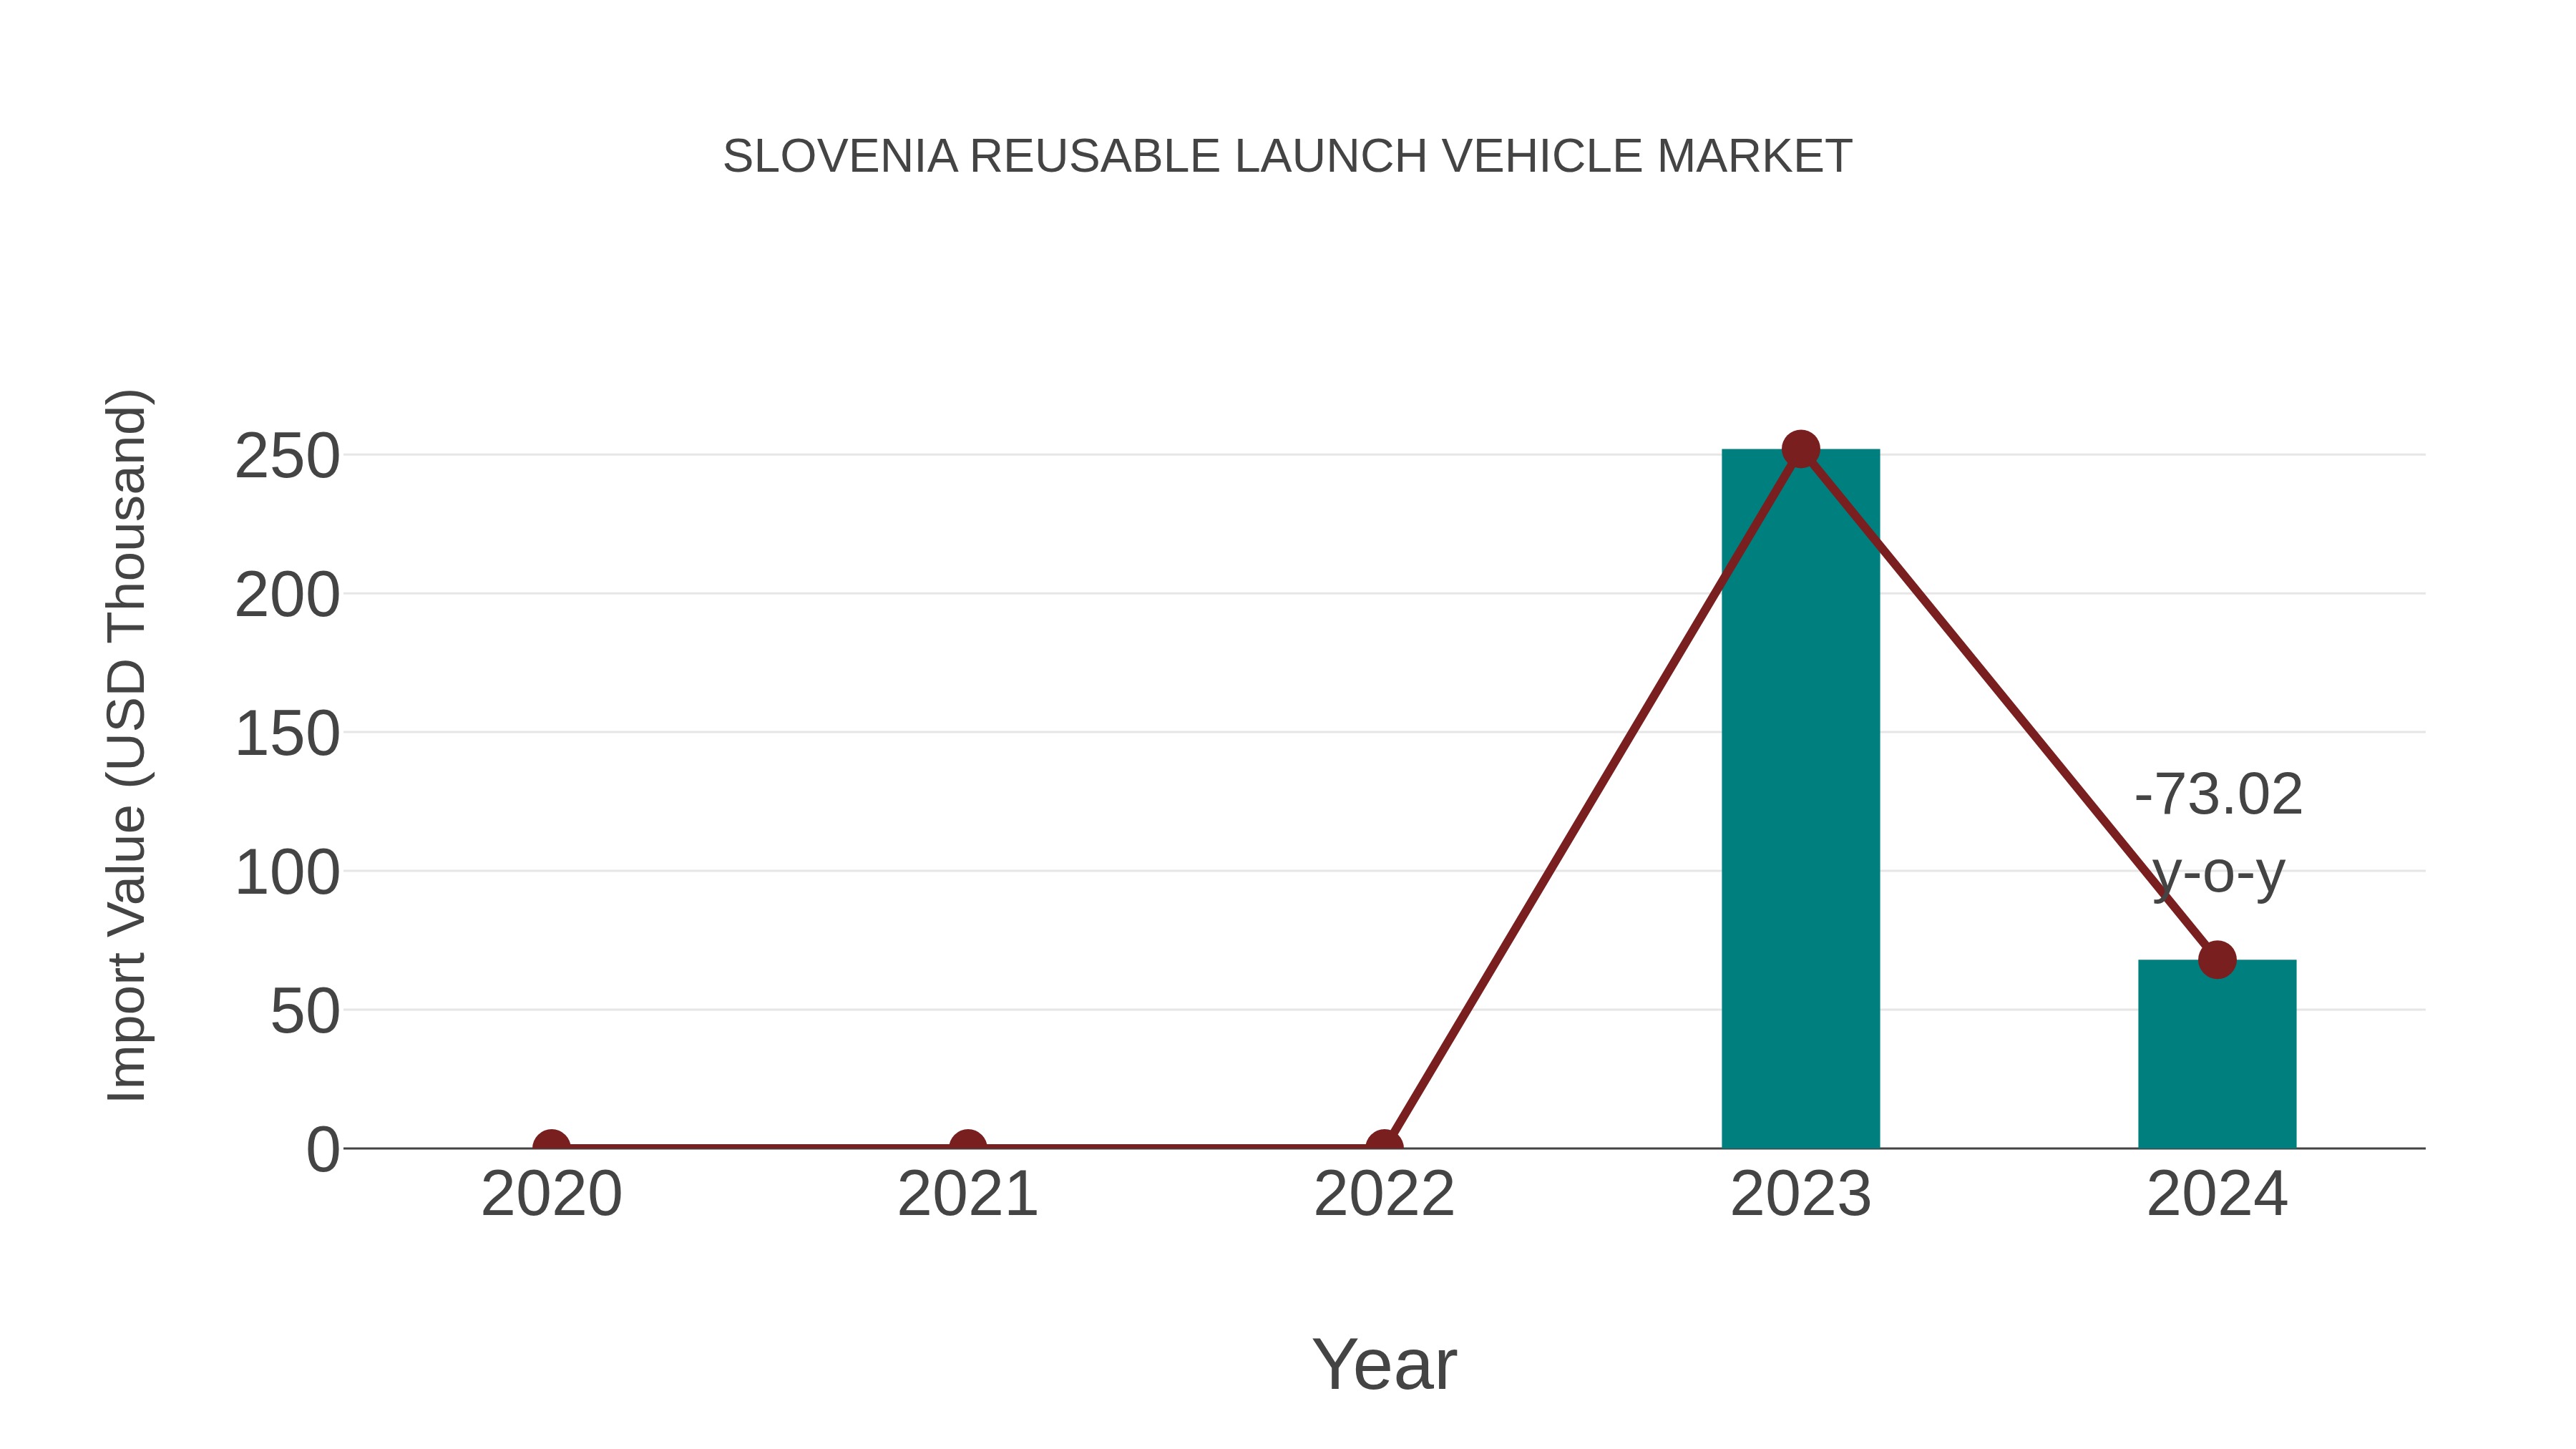The width and height of the screenshot is (2576, 1449).
Task: Click the chart title 'SLOVENIA REUSABLE LAUNCH VEHICLE MARKET'
Action: point(1287,156)
